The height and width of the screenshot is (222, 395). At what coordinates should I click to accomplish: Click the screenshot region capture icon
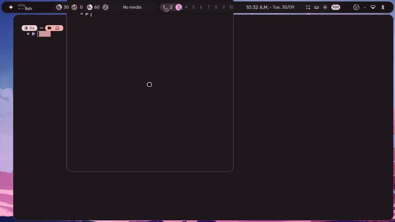pos(308,7)
